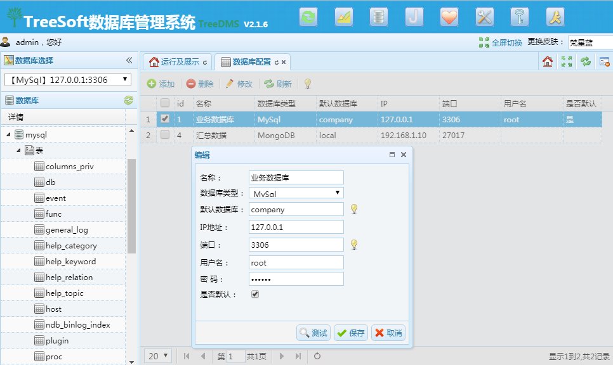This screenshot has width=613, height=365.
Task: Click the green refresh icon in the header
Action: pos(308,17)
